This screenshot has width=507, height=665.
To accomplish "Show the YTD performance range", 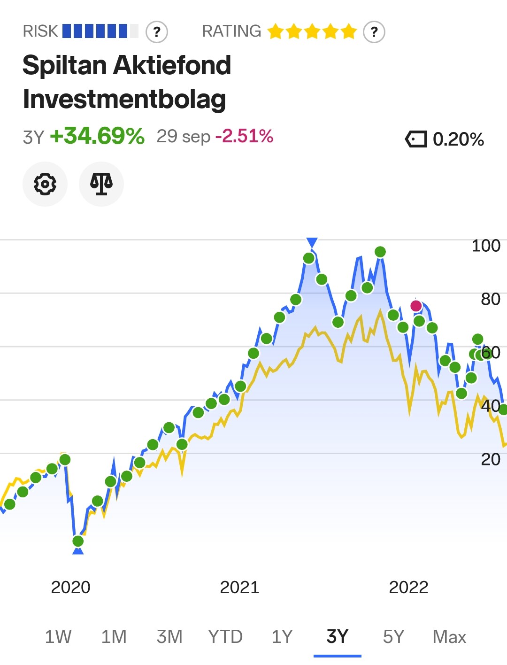I will [x=225, y=637].
